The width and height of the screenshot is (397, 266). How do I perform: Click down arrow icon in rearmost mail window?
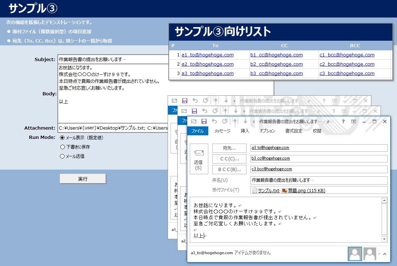point(226,101)
